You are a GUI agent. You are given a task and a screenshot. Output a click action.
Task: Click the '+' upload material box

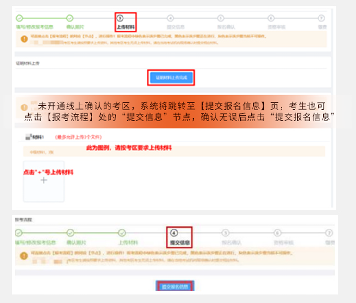pyautogui.click(x=43, y=181)
